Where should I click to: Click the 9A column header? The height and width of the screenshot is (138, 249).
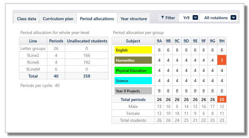point(159,41)
